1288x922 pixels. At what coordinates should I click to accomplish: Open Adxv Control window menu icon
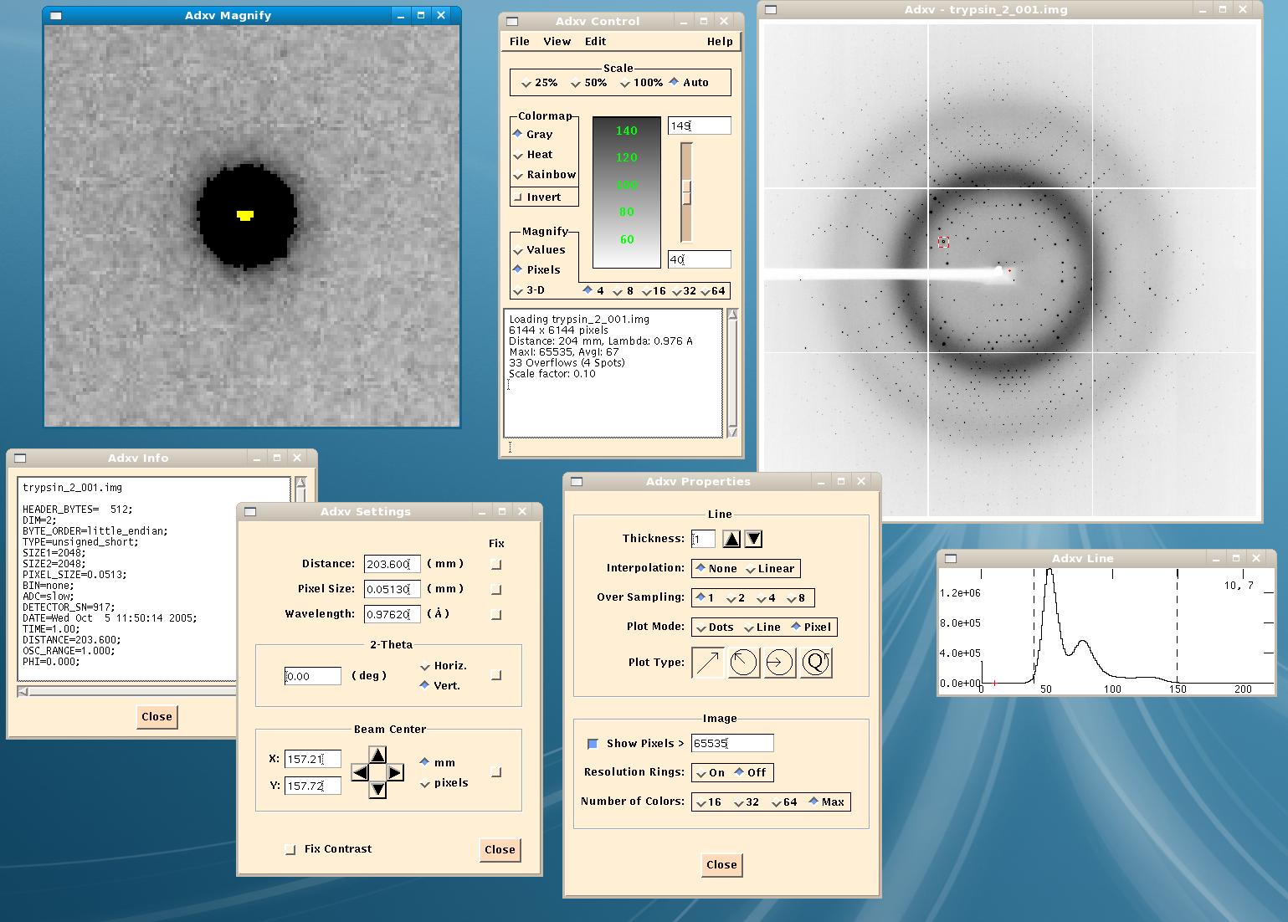(x=513, y=22)
